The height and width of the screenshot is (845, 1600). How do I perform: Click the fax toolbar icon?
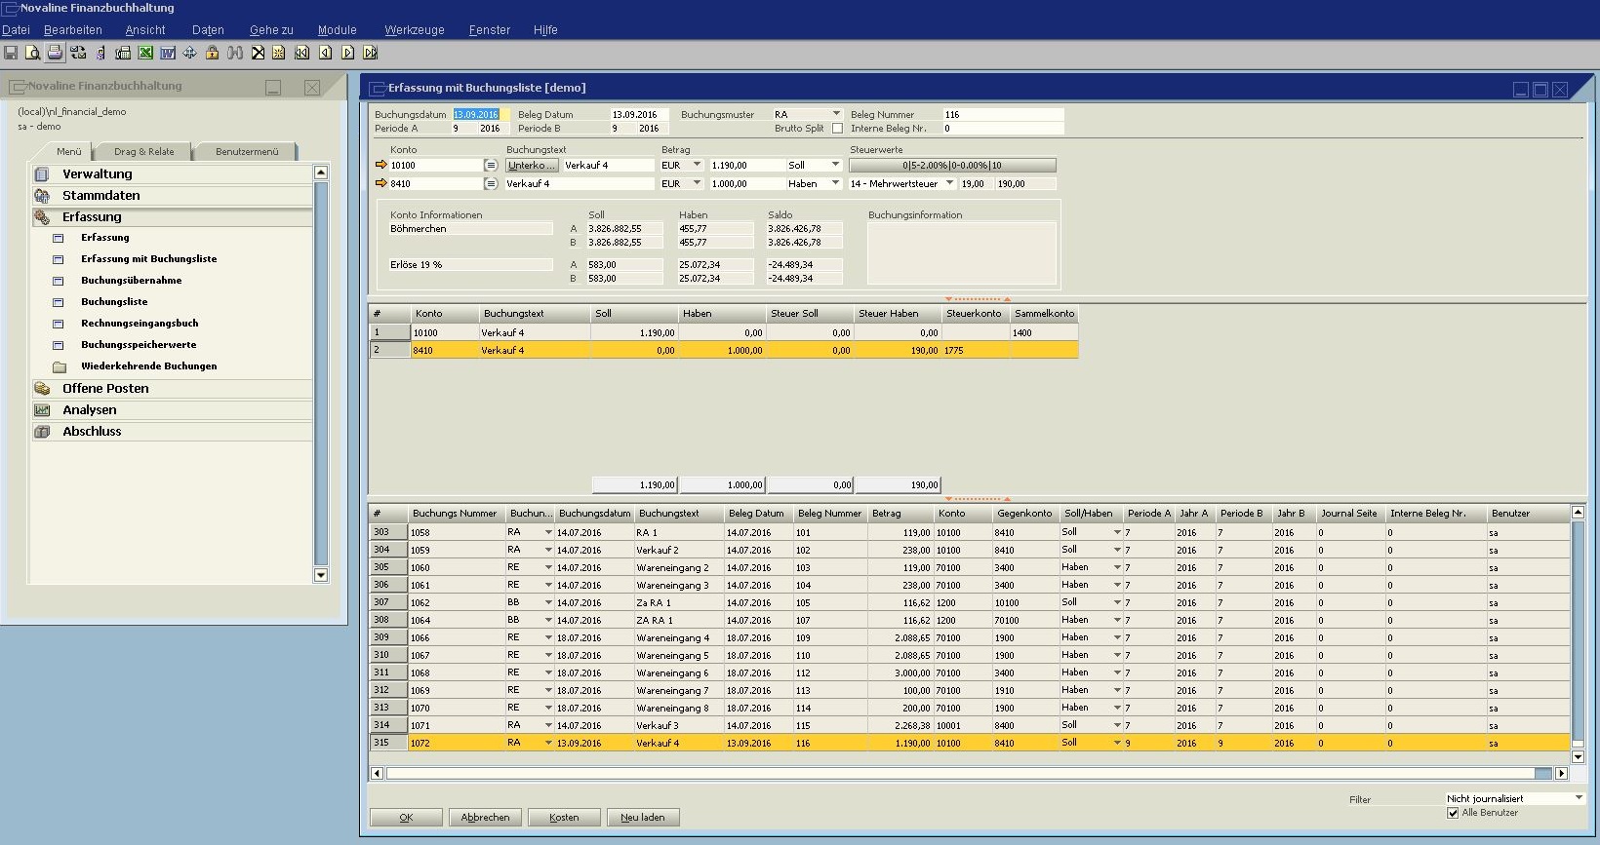tap(123, 53)
